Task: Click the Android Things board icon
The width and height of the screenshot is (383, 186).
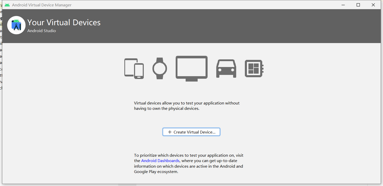Action: (254, 69)
